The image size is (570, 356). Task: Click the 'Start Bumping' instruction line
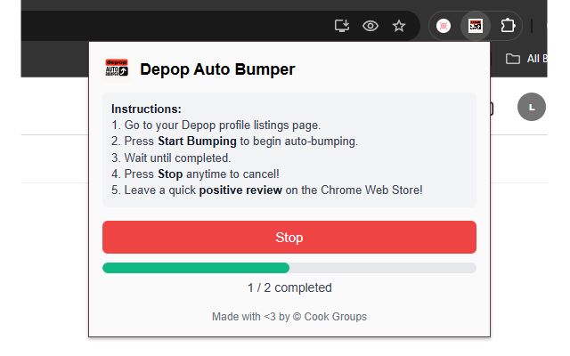pyautogui.click(x=234, y=142)
